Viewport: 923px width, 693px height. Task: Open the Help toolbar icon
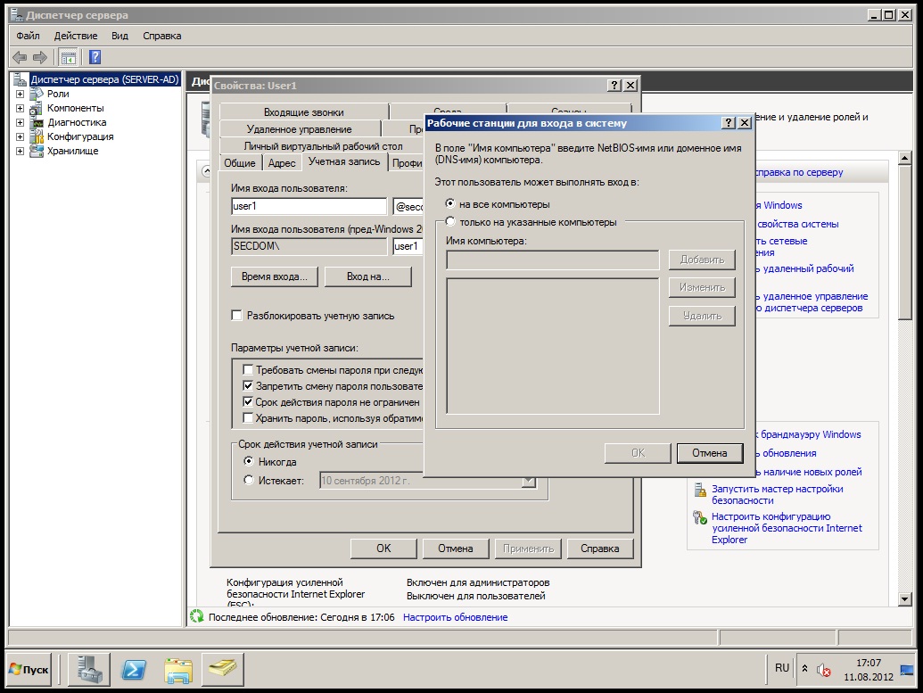95,57
